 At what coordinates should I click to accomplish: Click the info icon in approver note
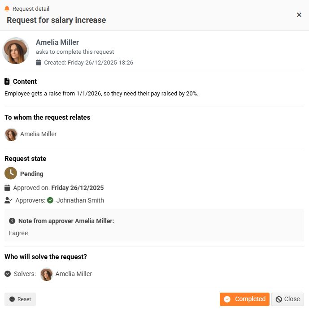(12, 221)
